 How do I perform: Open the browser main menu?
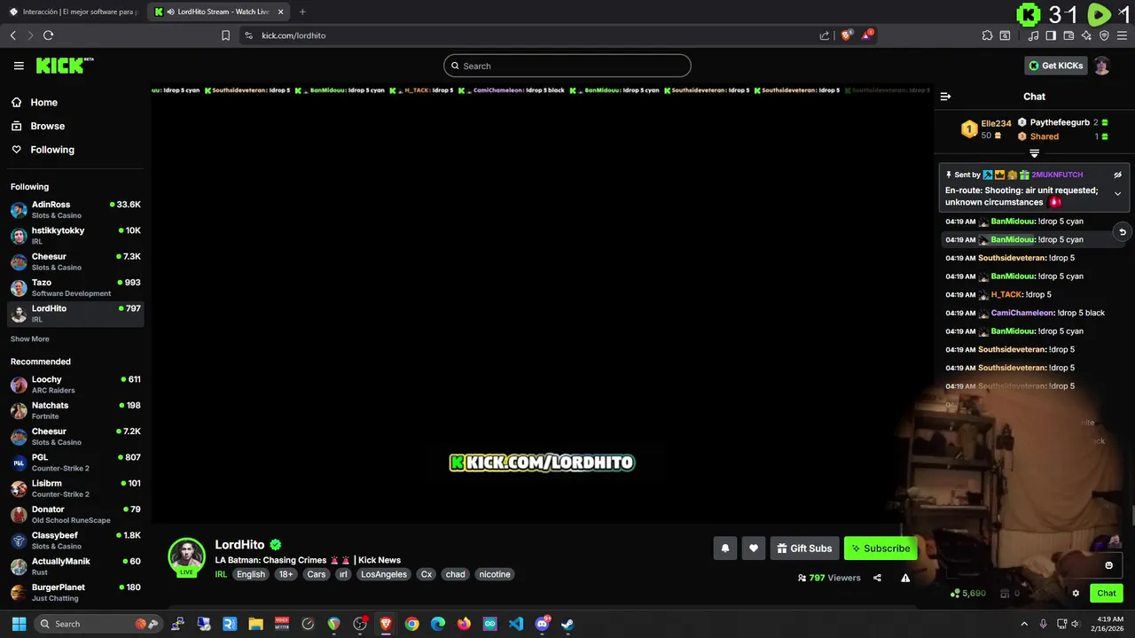[x=1122, y=35]
